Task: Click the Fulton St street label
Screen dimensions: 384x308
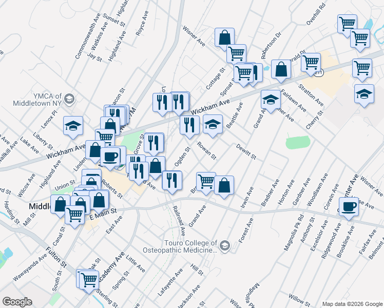Action: (x=56, y=257)
